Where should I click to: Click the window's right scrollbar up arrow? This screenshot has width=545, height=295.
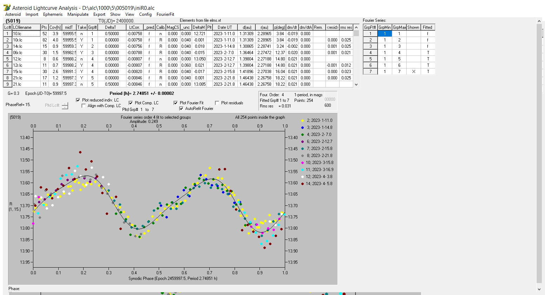539,21
